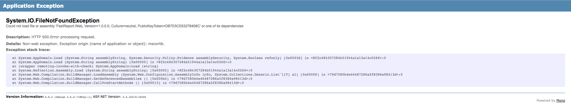Click the Description label text
Image resolution: width=571 pixels, height=107 pixels.
(18, 37)
